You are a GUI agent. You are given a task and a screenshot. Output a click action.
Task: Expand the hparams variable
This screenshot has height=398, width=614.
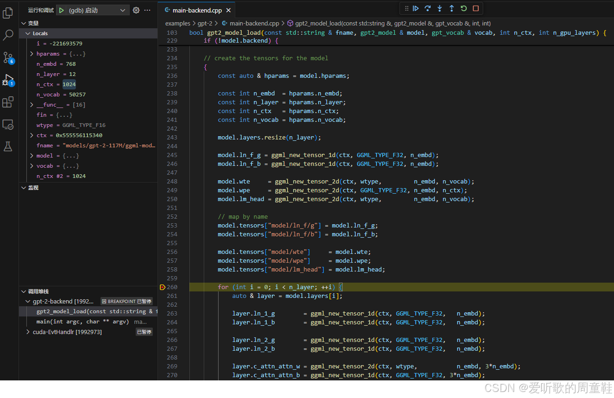31,54
